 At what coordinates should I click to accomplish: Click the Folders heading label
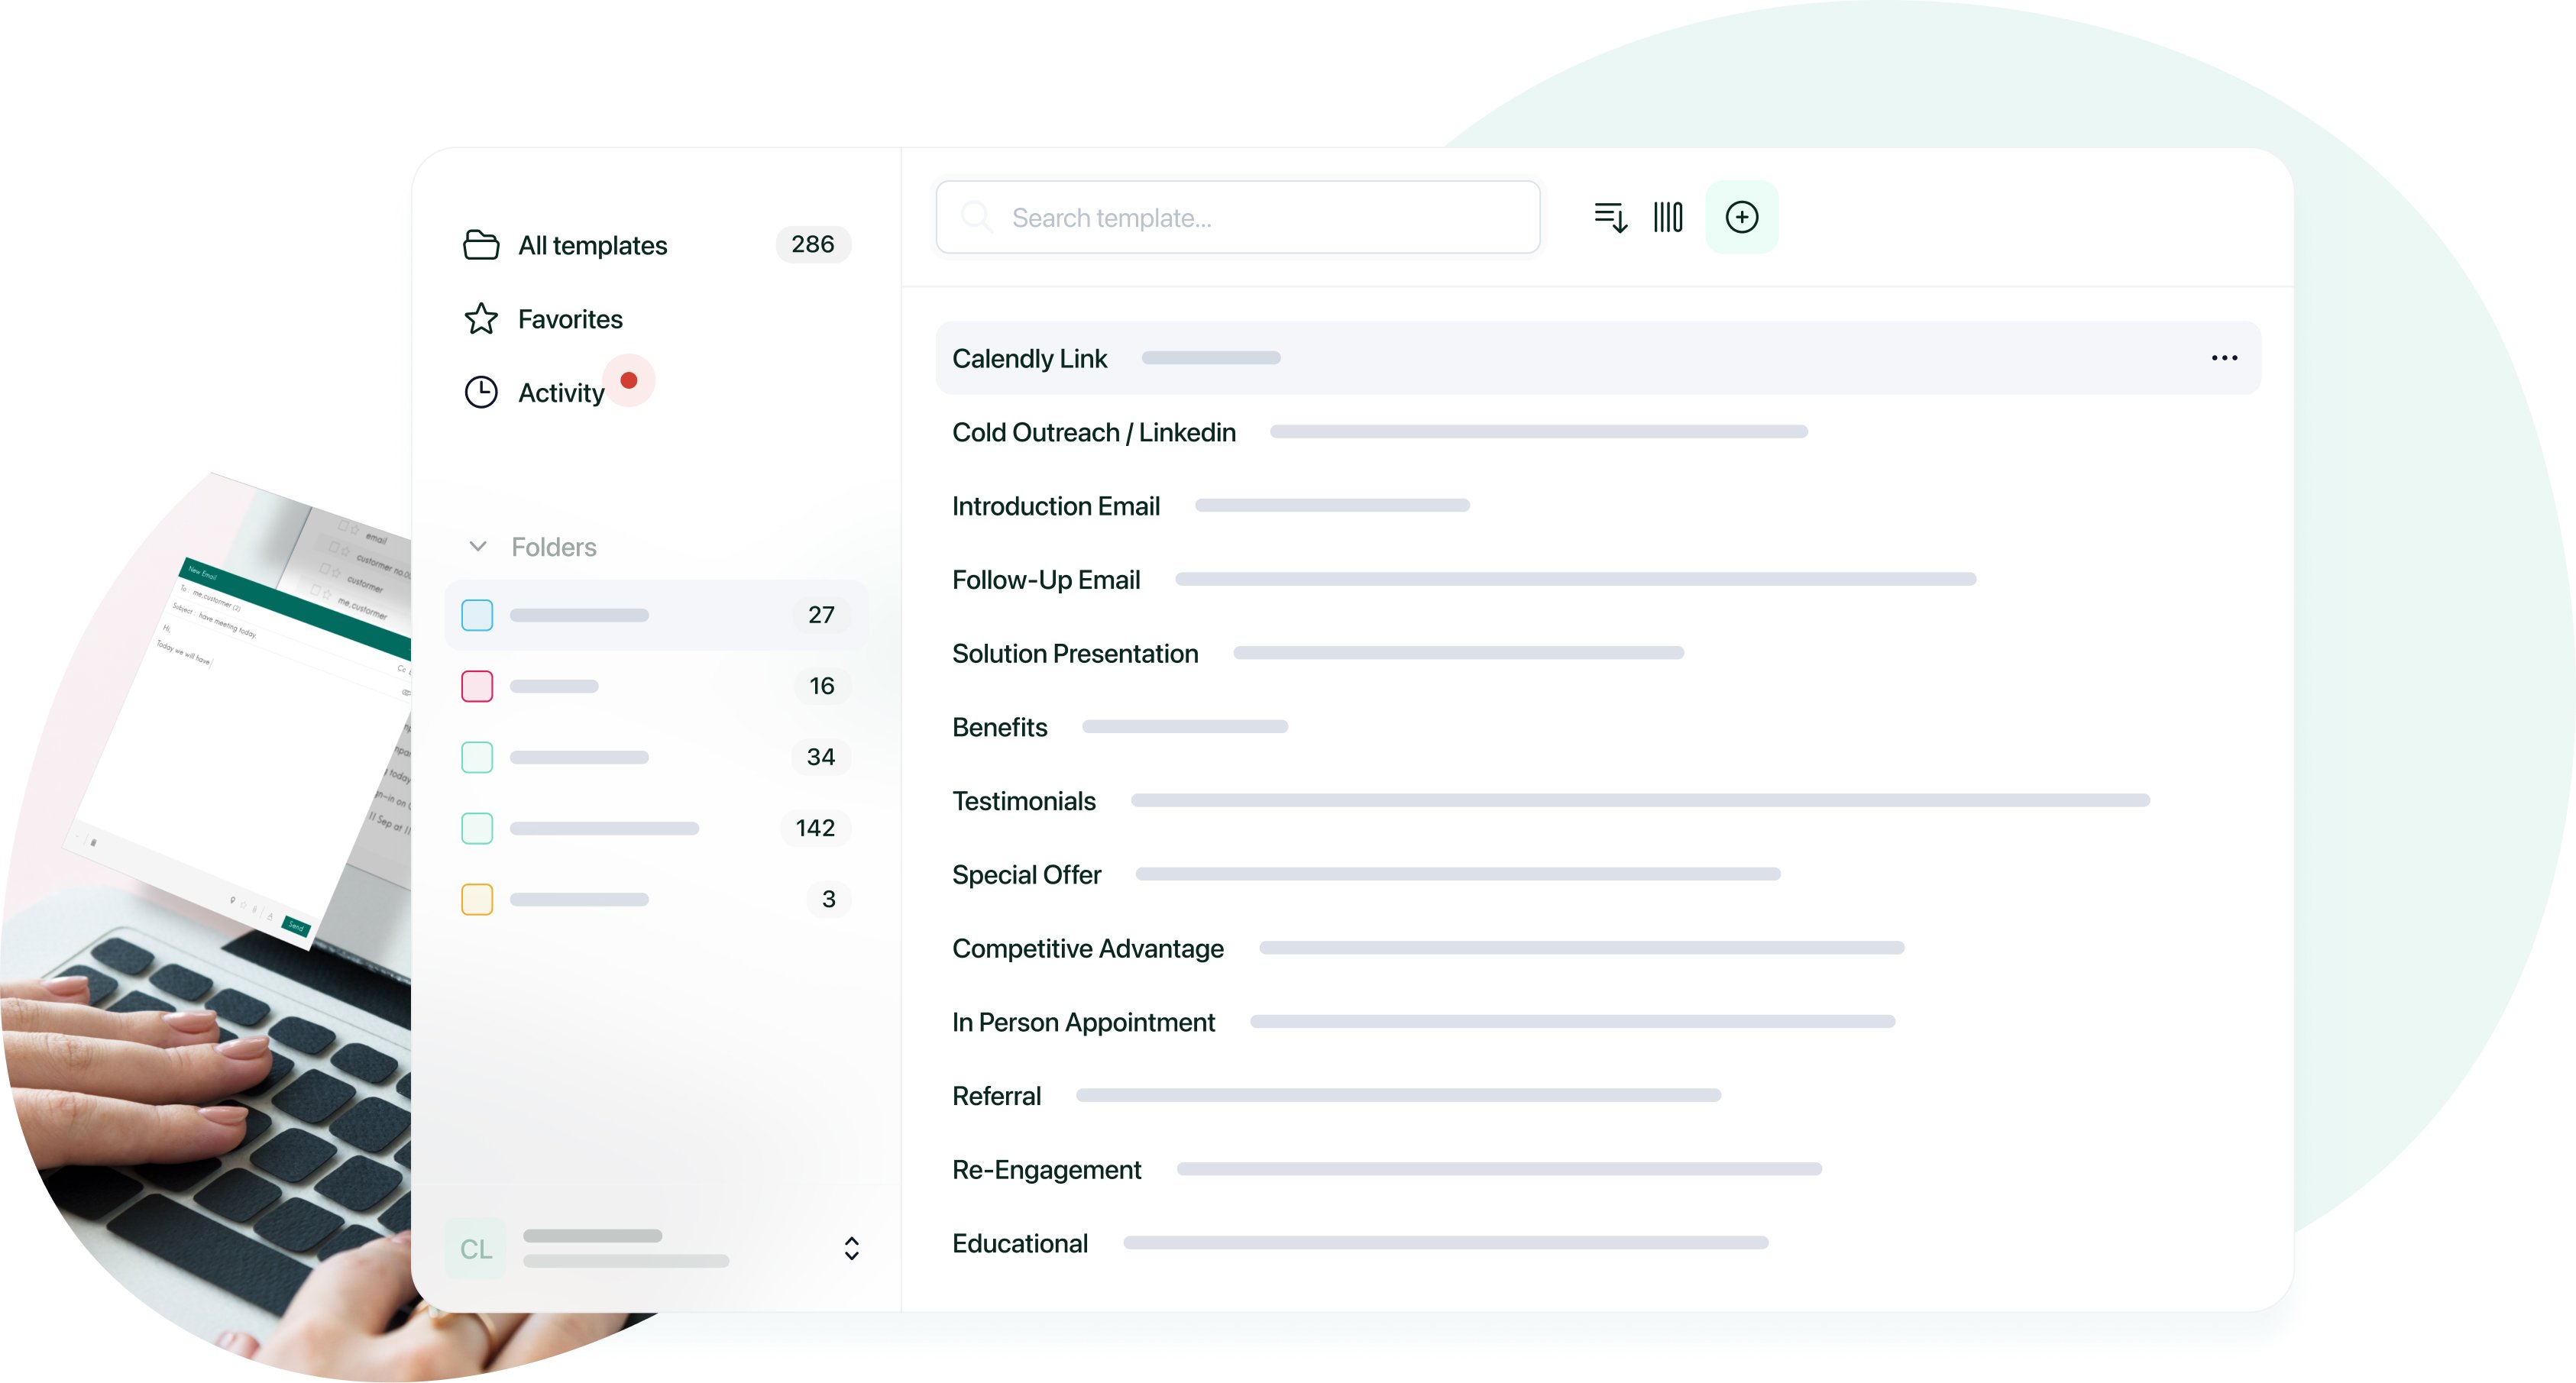[x=554, y=547]
